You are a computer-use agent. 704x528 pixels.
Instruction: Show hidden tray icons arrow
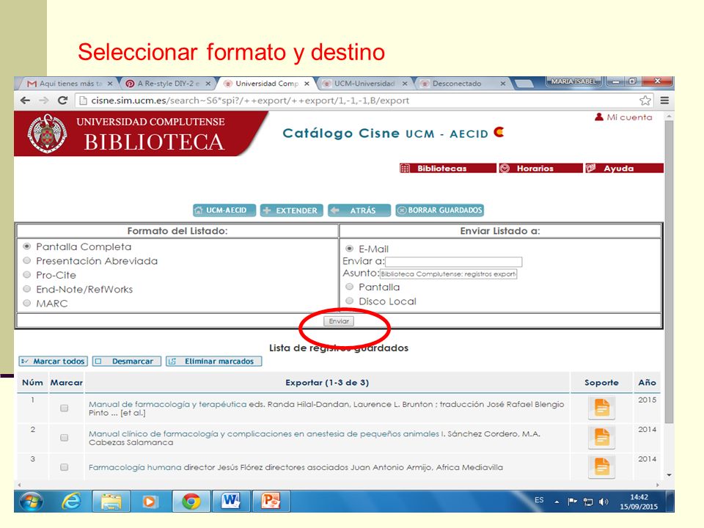pos(557,502)
